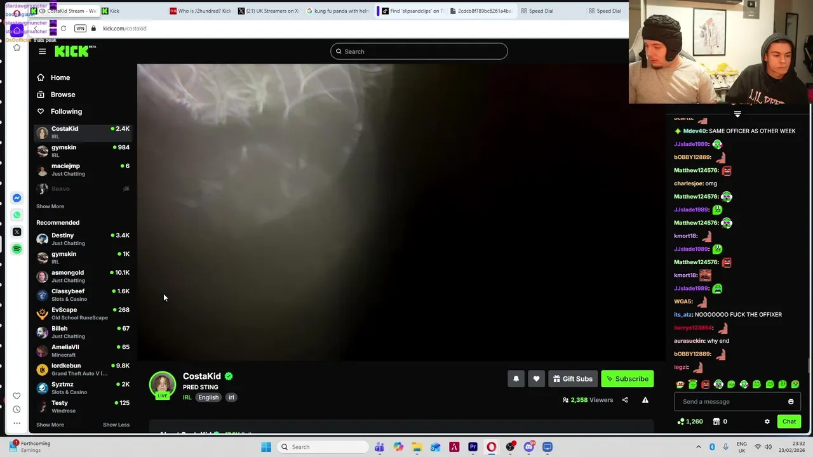Open Testy recommended channel

pos(83,406)
